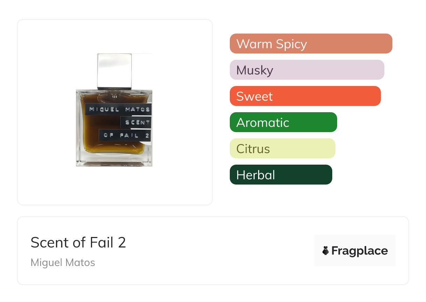The height and width of the screenshot is (302, 426).
Task: Click the Sweet accord bar
Action: (x=305, y=96)
